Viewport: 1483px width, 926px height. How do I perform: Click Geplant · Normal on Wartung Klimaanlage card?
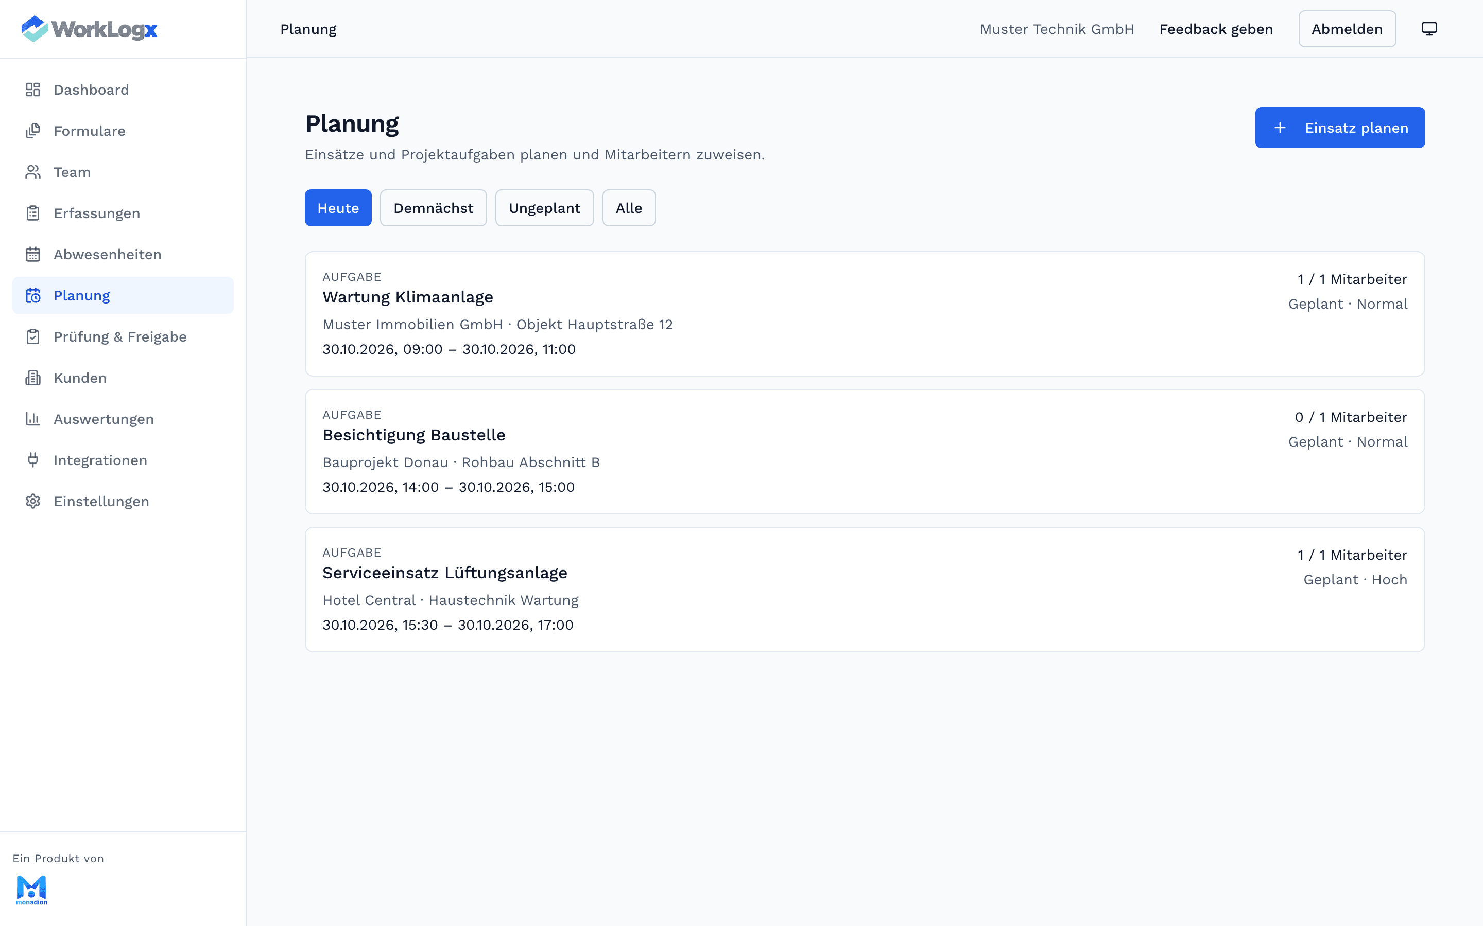tap(1348, 304)
